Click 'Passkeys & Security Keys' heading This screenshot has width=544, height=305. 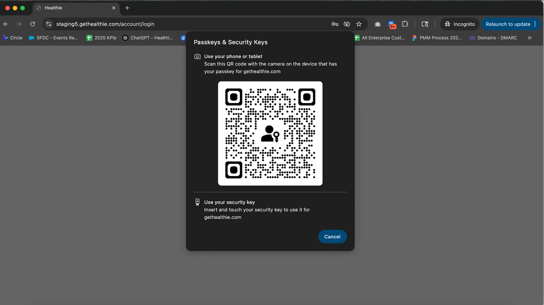pos(231,42)
